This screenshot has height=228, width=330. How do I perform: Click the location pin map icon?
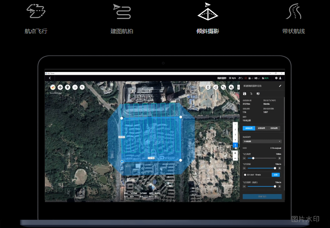(68, 87)
